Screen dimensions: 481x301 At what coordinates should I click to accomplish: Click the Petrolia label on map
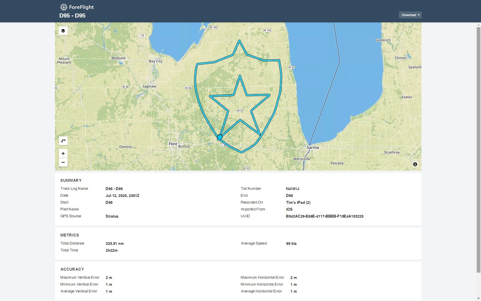pos(337,163)
